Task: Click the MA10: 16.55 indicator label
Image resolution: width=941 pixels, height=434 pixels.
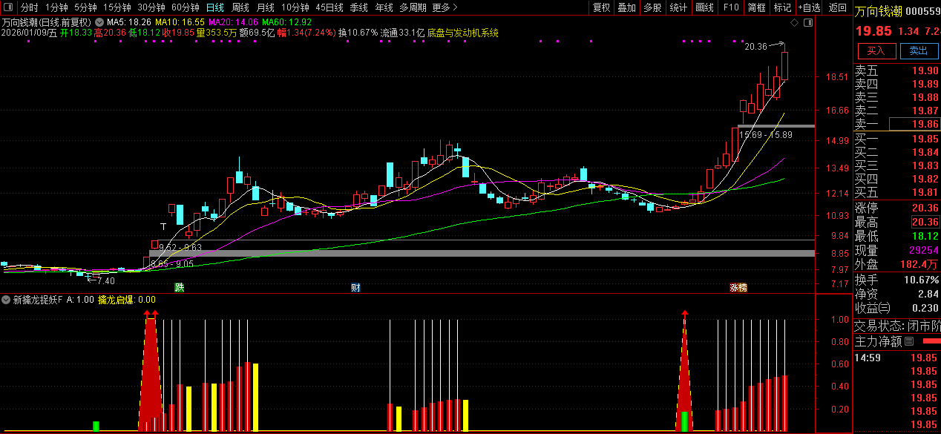Action: [x=180, y=22]
